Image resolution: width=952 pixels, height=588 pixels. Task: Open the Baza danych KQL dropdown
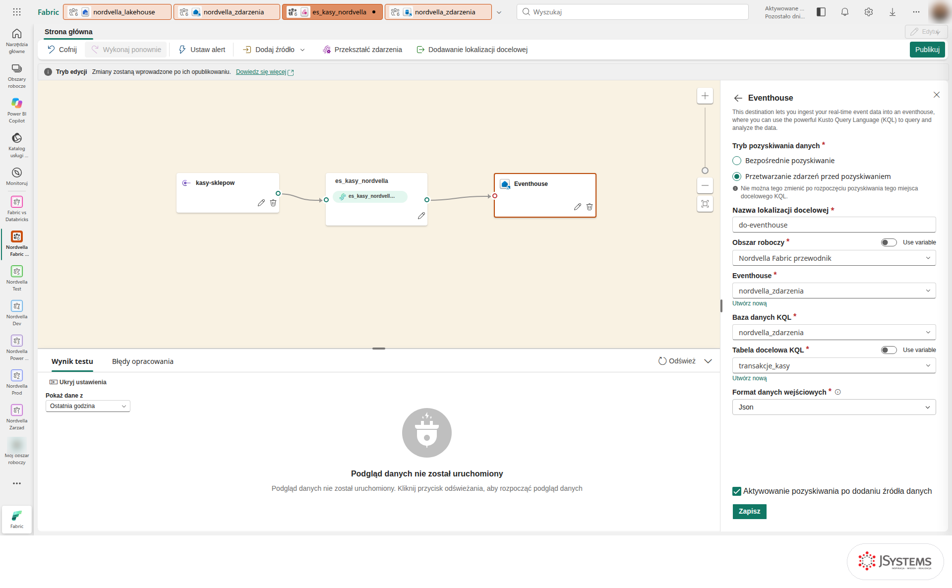[834, 333]
